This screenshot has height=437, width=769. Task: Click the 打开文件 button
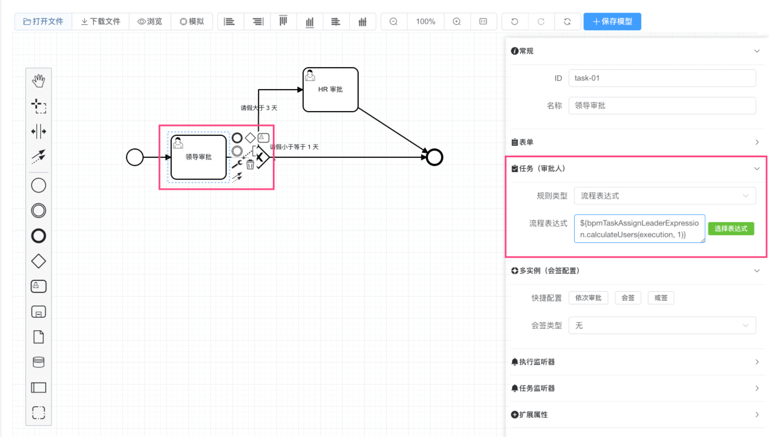point(43,21)
